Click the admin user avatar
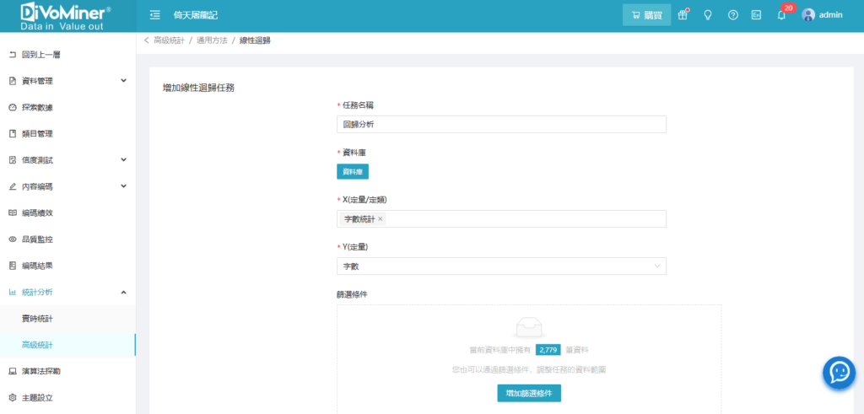864x414 pixels. 808,15
